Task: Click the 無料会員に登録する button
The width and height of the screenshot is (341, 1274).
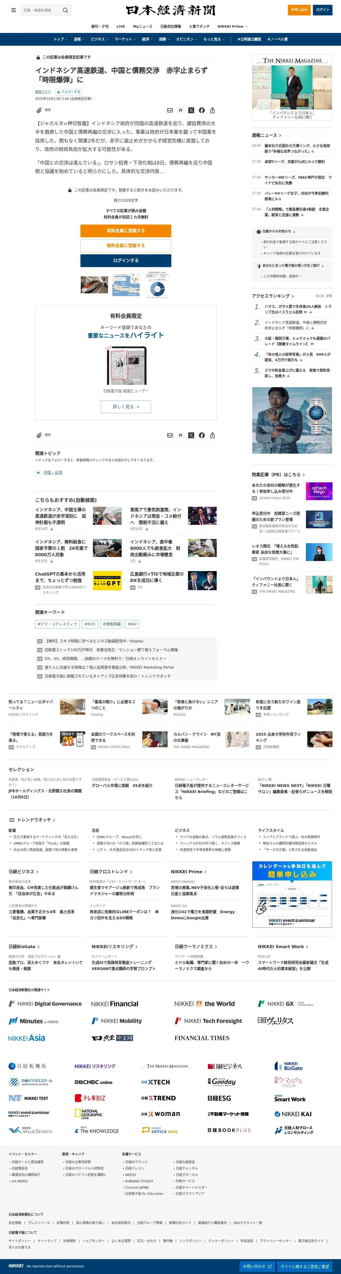Action: tap(126, 246)
